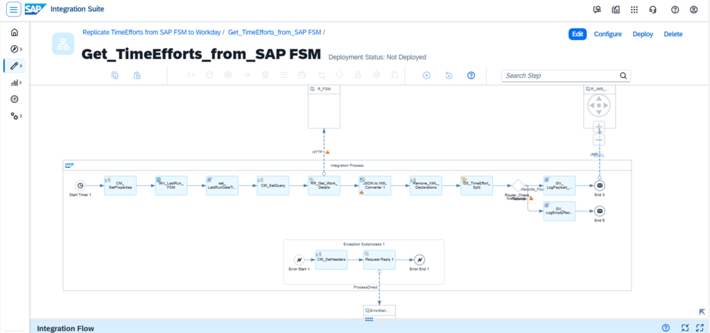Expand the Design sidebar chevron
The image size is (710, 333).
(x=21, y=66)
